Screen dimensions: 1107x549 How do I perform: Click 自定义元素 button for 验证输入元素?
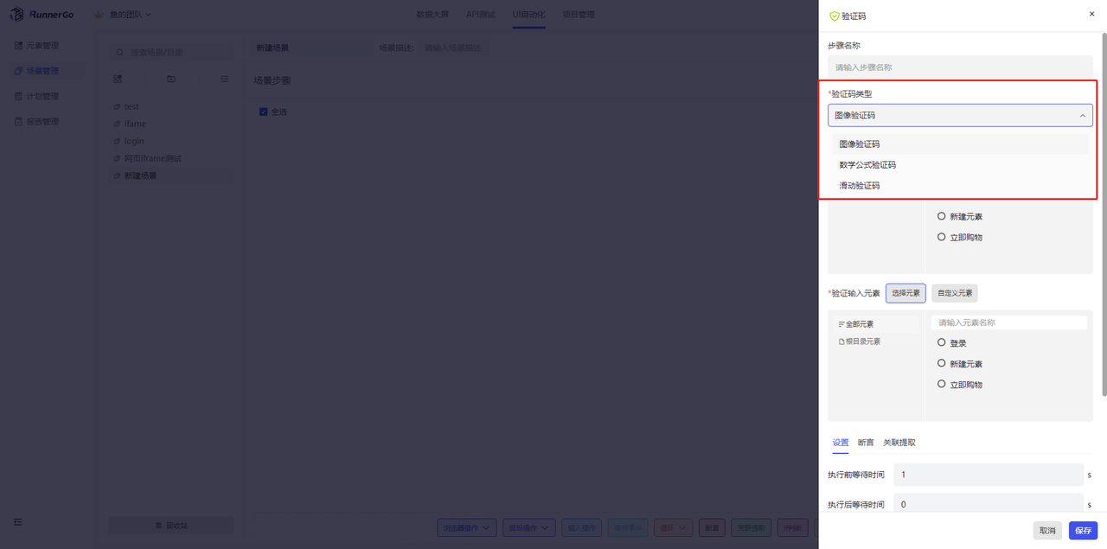(x=955, y=293)
